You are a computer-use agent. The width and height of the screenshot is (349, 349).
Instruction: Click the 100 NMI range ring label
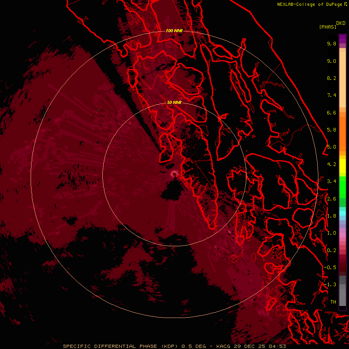(174, 31)
